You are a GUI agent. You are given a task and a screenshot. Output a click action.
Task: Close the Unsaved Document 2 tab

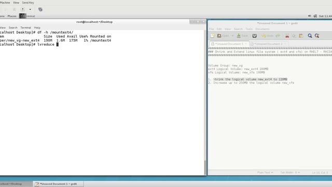click(285, 44)
